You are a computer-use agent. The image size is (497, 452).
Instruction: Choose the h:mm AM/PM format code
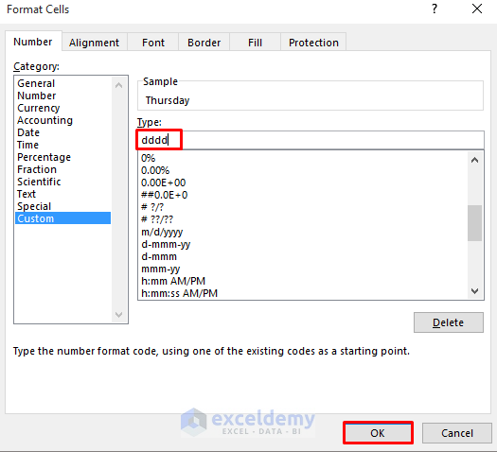click(x=303, y=281)
